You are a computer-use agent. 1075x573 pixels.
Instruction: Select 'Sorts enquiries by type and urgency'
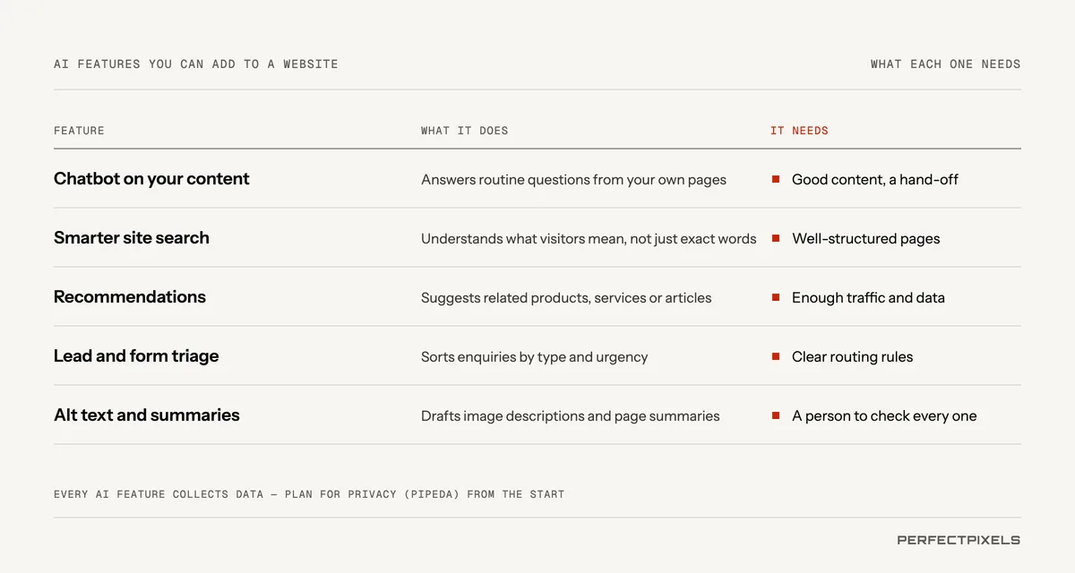tap(534, 357)
